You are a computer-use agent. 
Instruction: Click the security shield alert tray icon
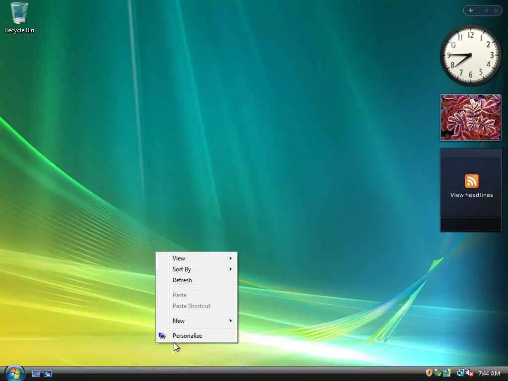tap(429, 373)
